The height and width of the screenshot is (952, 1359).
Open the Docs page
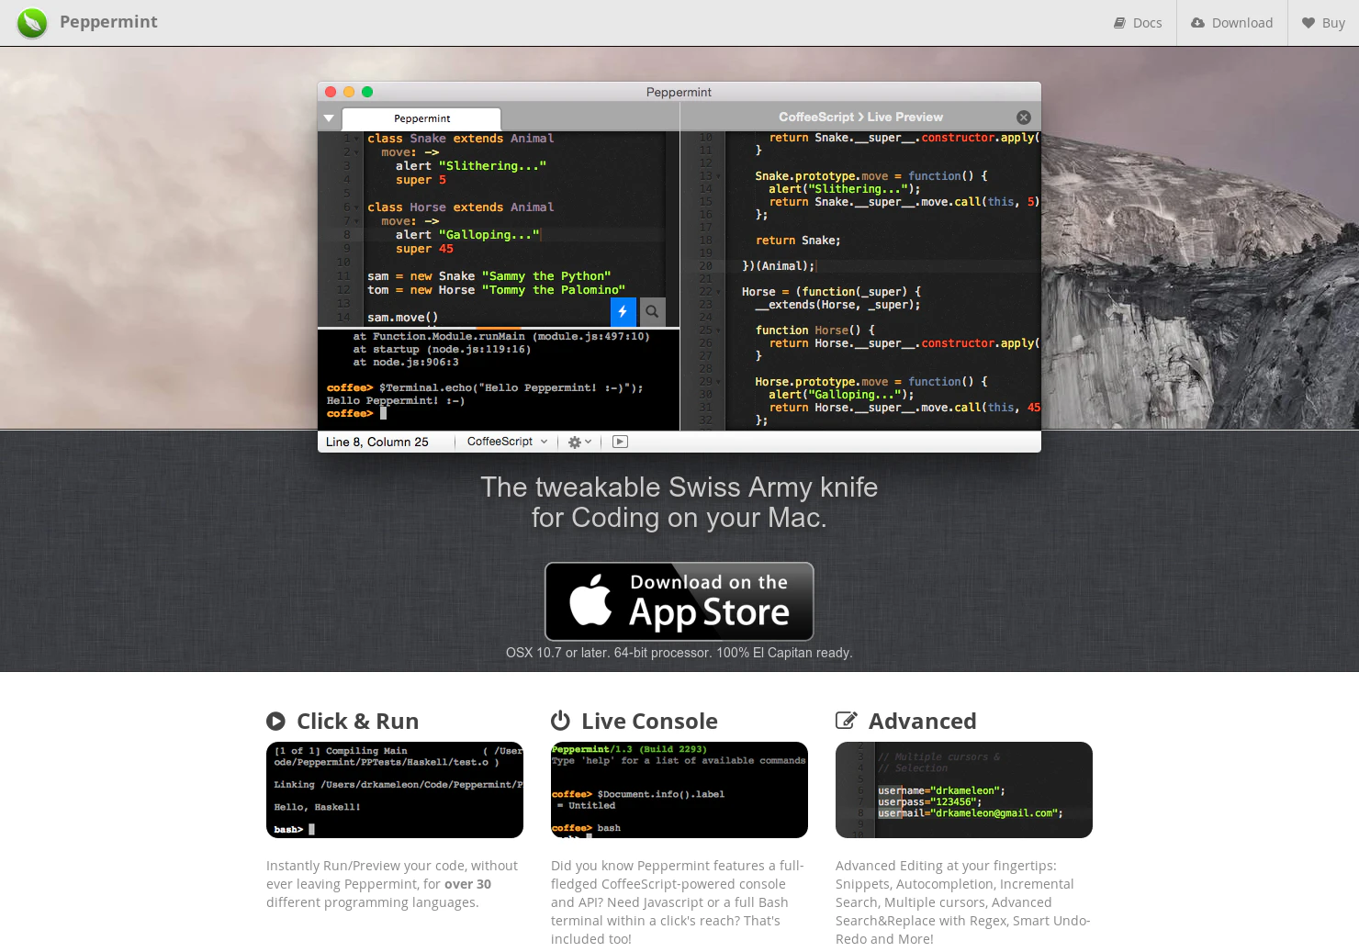pos(1138,23)
